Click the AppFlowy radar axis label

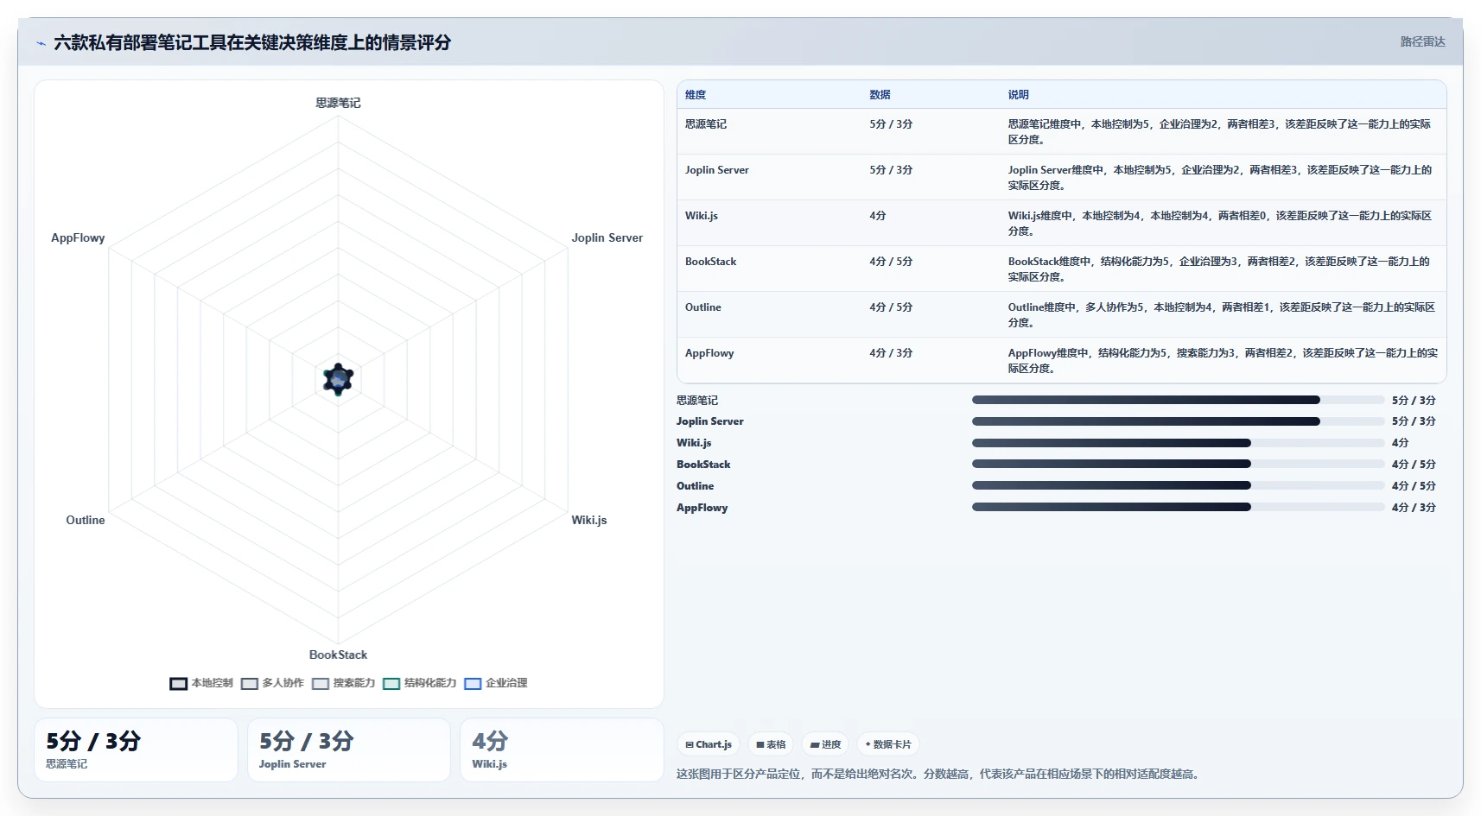[x=78, y=237]
